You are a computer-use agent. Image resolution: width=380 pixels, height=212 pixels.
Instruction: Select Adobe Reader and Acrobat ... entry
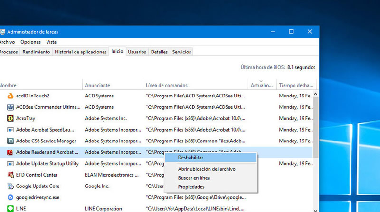47,152
